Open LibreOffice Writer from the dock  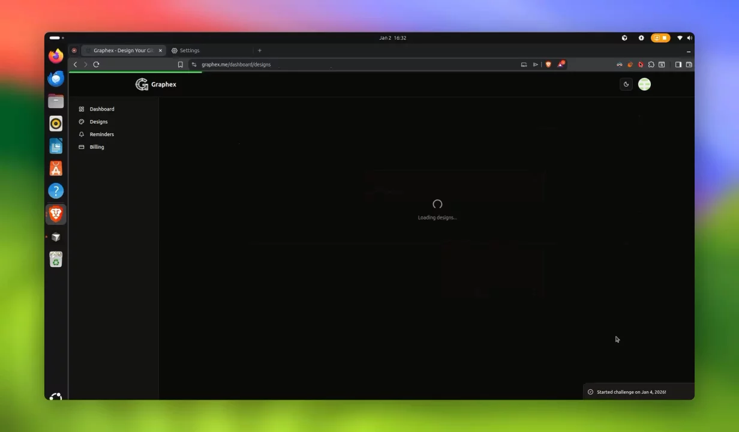click(56, 146)
